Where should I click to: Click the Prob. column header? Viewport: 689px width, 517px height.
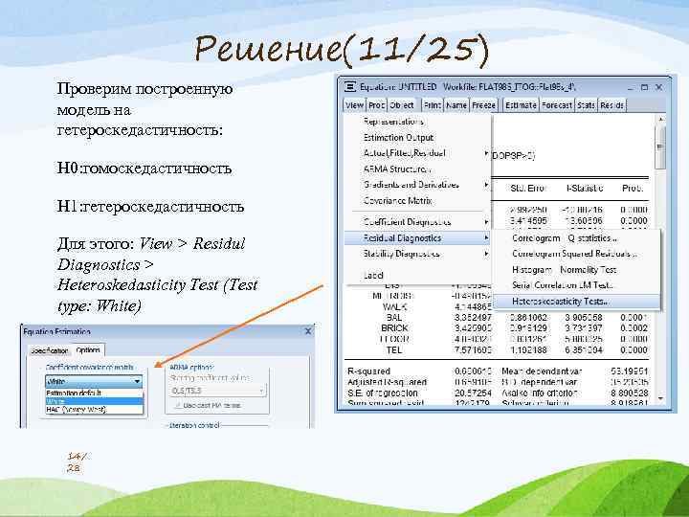(633, 189)
